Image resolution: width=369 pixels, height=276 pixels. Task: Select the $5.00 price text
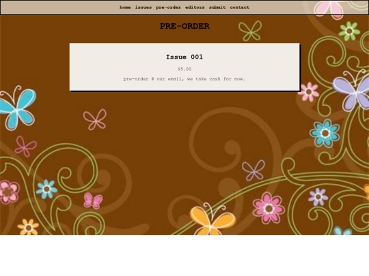click(x=184, y=69)
